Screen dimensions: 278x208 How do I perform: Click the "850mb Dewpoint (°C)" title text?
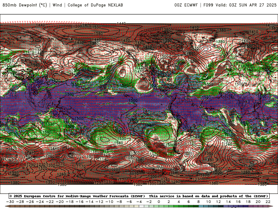pos(25,5)
